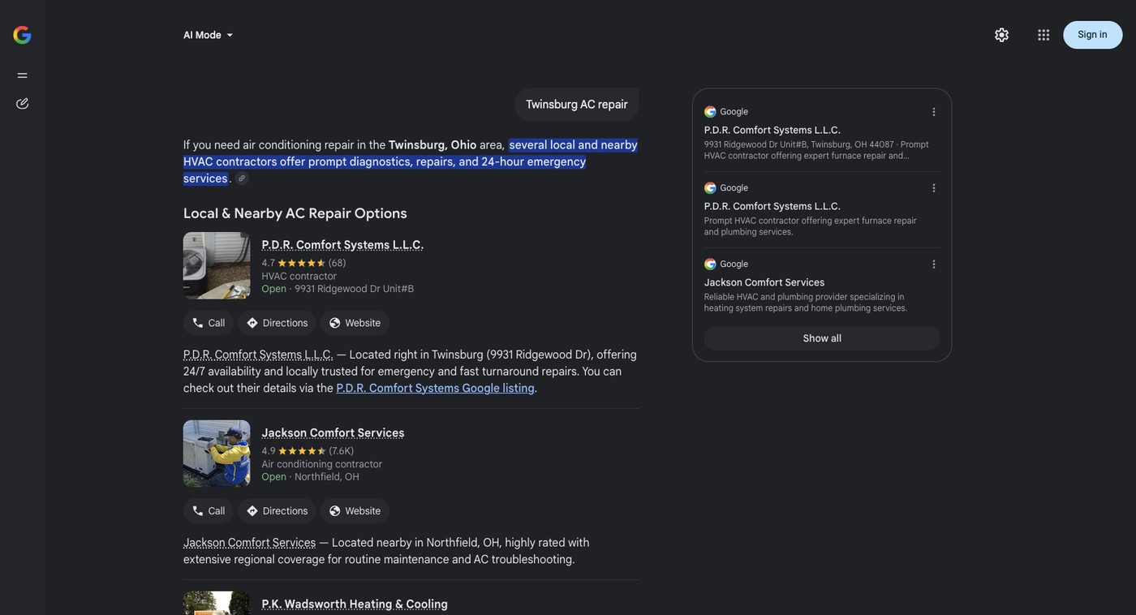1136x615 pixels.
Task: Open Jackson Comfort Services source card
Action: (822, 286)
